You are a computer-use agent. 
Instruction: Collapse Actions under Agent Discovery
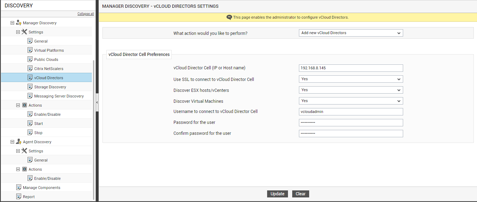click(x=18, y=169)
